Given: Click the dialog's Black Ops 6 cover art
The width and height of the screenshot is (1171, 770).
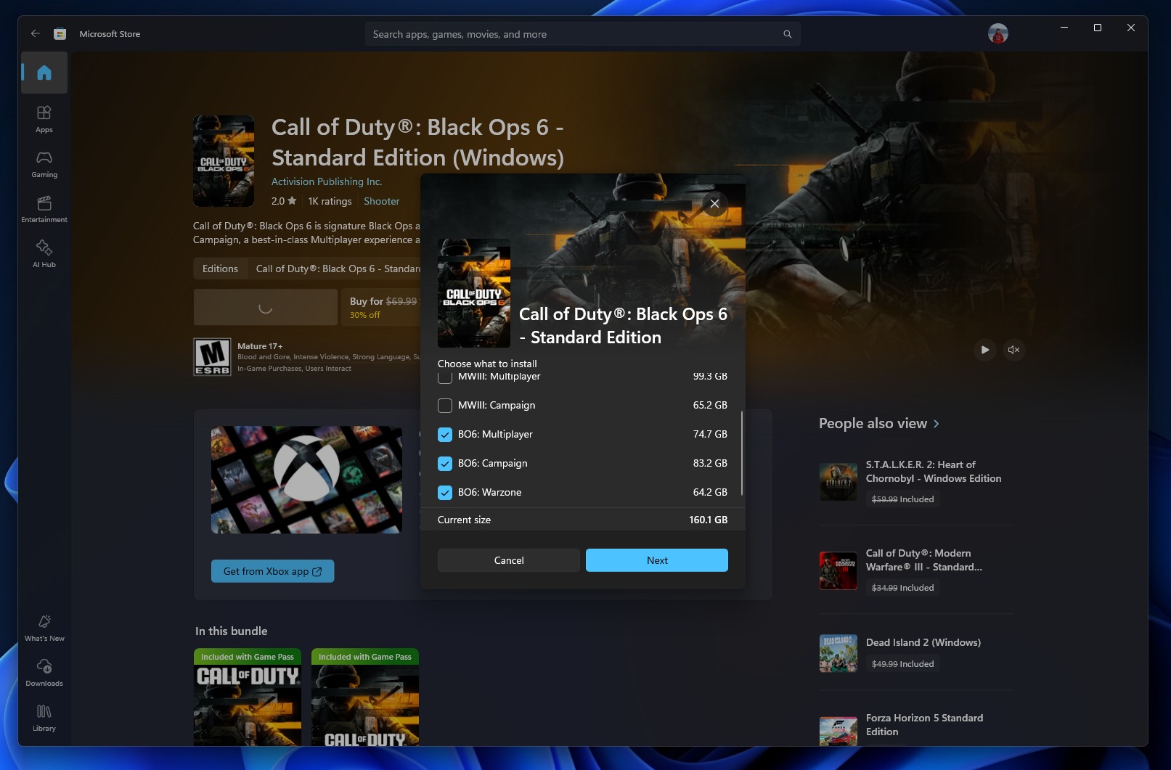Looking at the screenshot, I should tap(474, 293).
